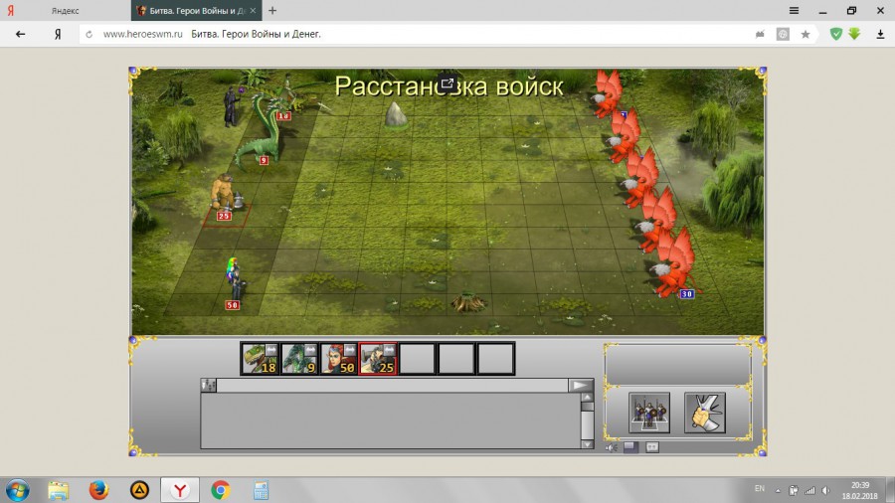Viewport: 895px width, 503px height.
Task: Reload page with the refresh icon
Action: [89, 34]
